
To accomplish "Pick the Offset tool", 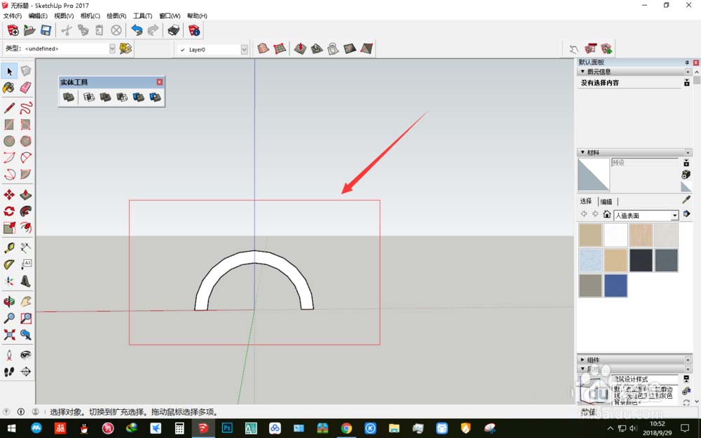I will point(25,228).
